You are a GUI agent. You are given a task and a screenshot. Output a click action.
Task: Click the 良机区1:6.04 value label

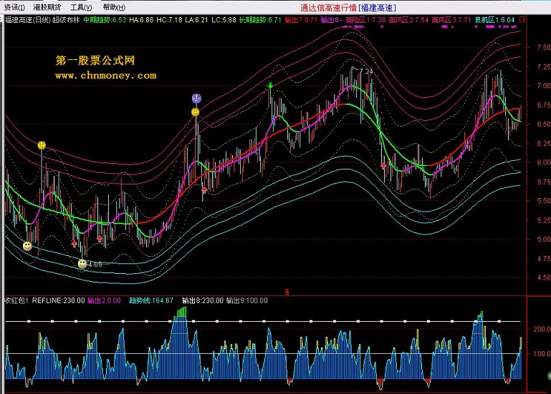click(x=495, y=19)
